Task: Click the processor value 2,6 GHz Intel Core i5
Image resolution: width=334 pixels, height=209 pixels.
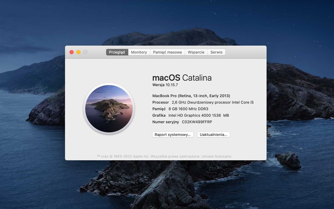Action: pyautogui.click(x=212, y=102)
